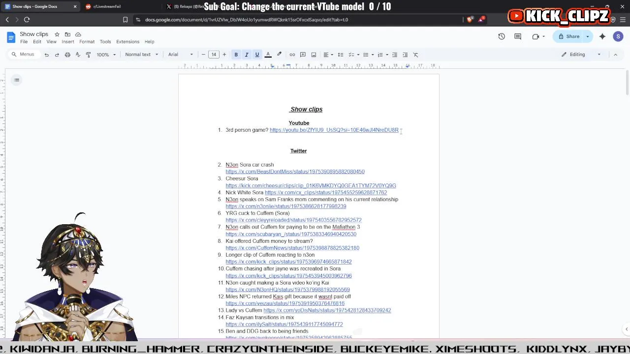Open the Help menu
Viewport: 630px width, 354px height.
coord(149,42)
